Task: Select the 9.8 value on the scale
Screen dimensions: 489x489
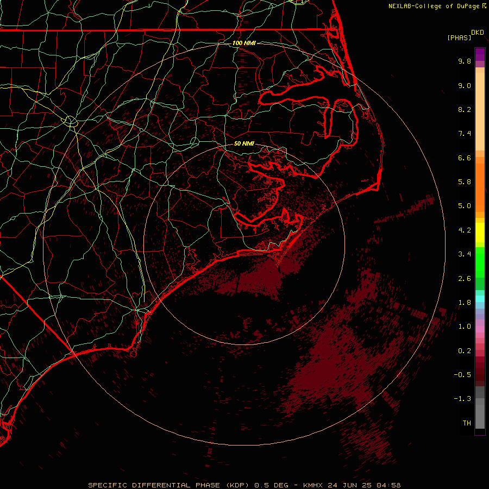Action: click(465, 61)
